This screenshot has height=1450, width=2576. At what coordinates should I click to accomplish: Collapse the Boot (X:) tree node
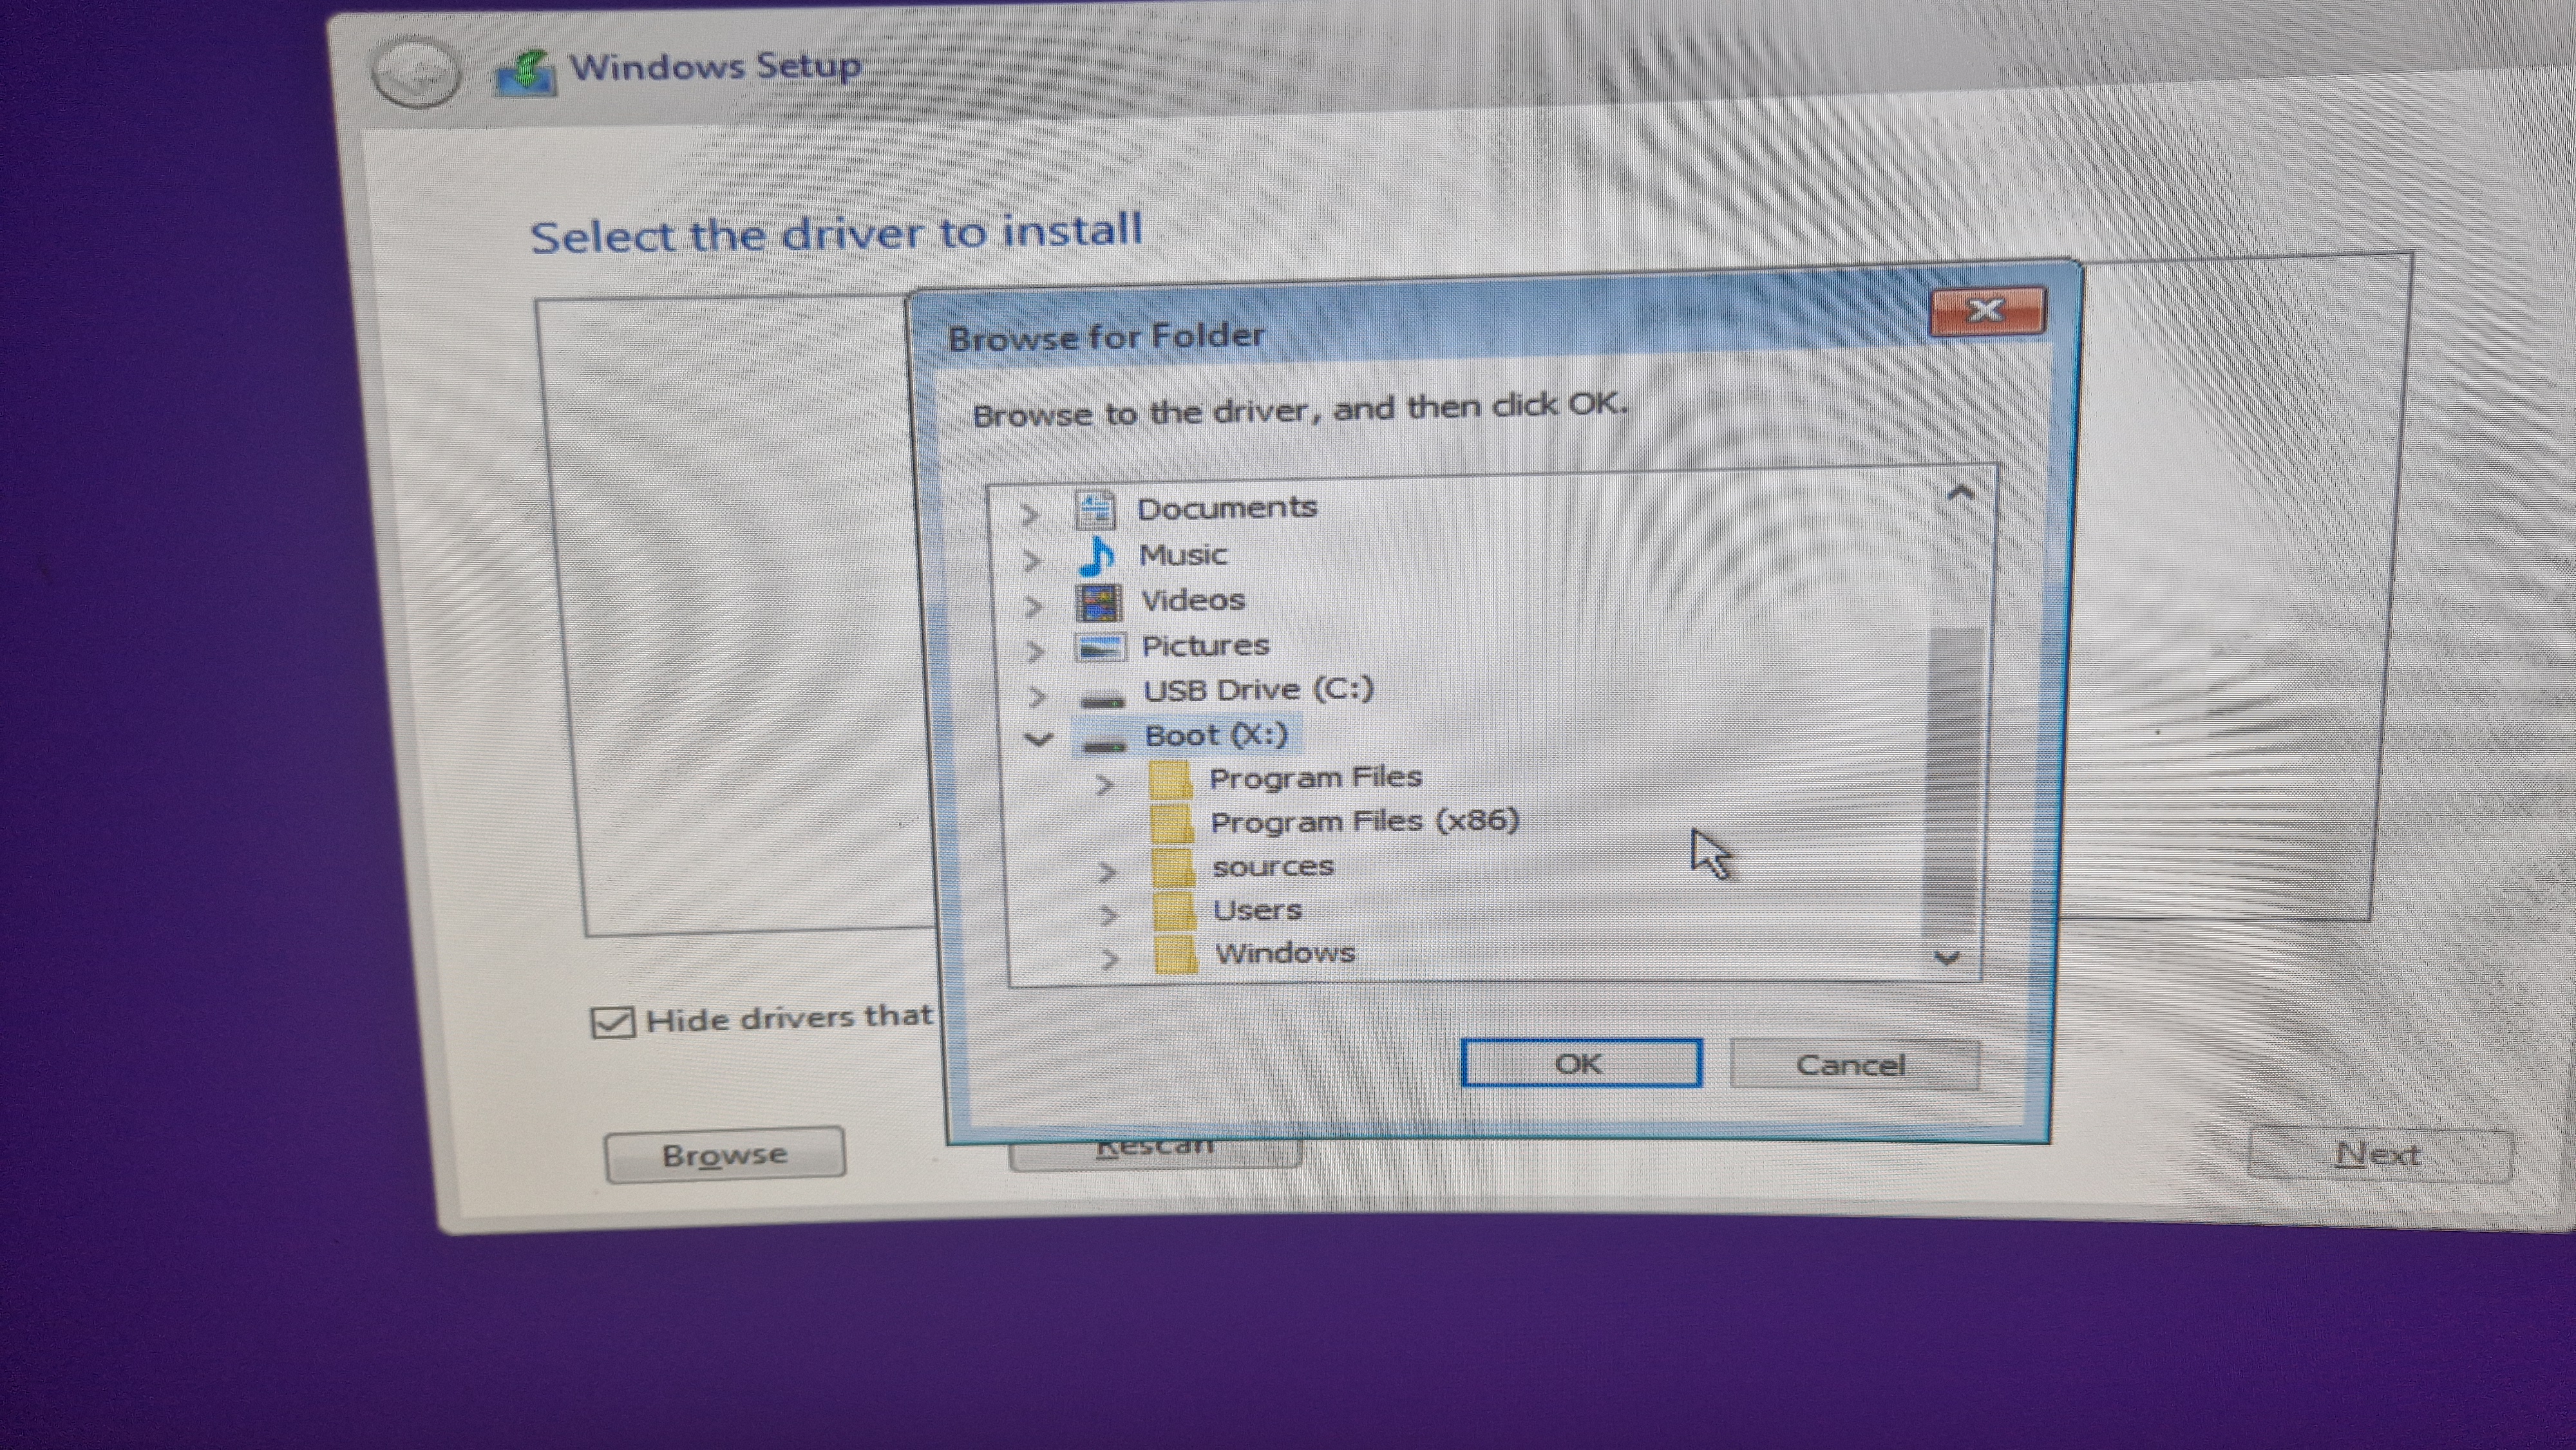pos(1039,740)
